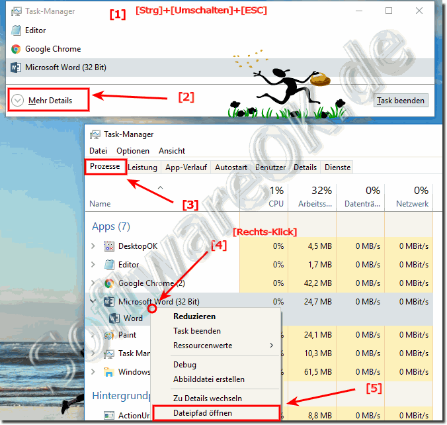Open the Optionen menu

pos(133,151)
